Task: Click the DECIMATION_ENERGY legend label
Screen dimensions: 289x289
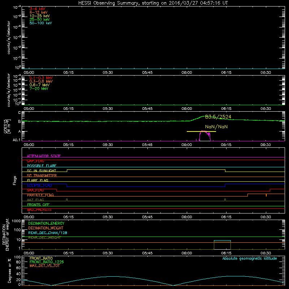Action: click(x=46, y=223)
